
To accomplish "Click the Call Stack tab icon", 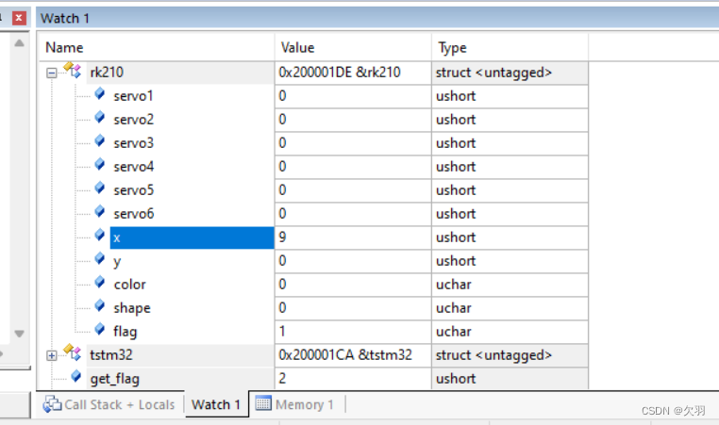I will click(x=52, y=404).
